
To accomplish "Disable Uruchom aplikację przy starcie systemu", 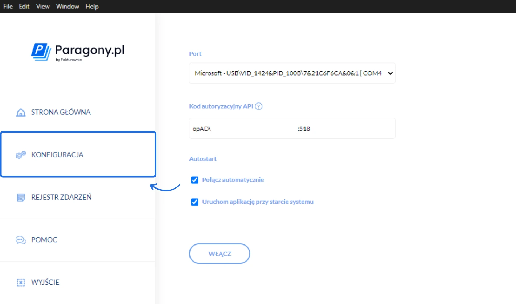I will (195, 202).
